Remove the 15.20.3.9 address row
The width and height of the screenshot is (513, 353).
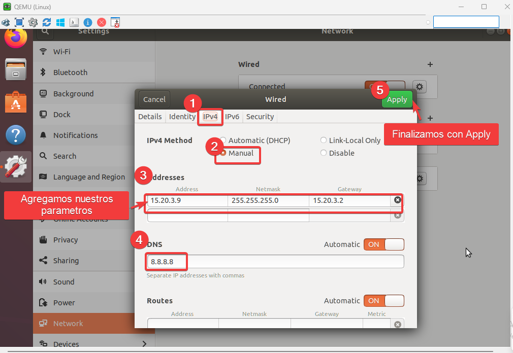point(398,200)
